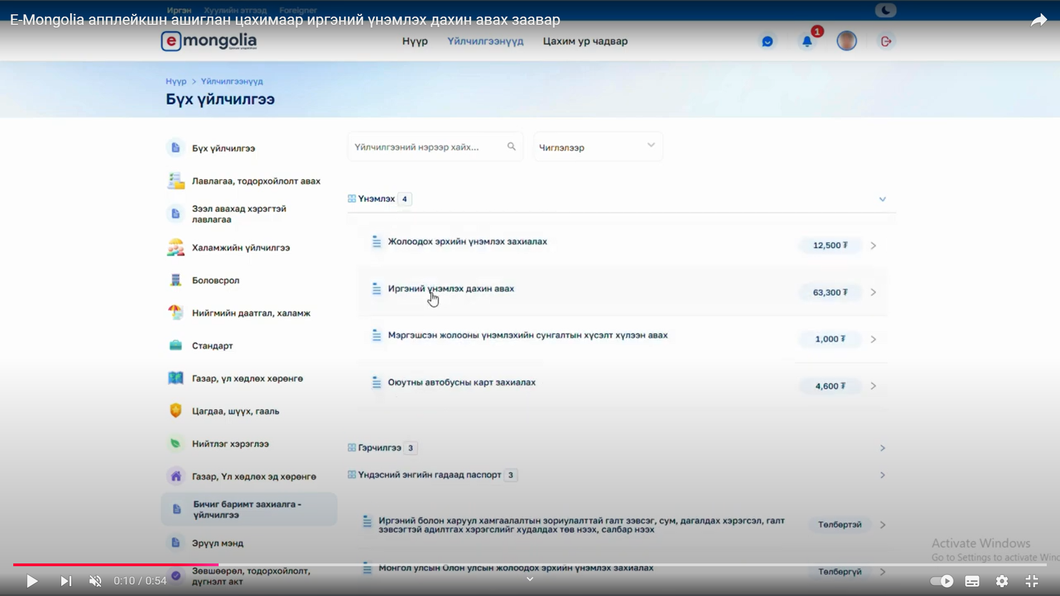Toggle the autoplay switch
Screen dimensions: 1060x596
942,581
